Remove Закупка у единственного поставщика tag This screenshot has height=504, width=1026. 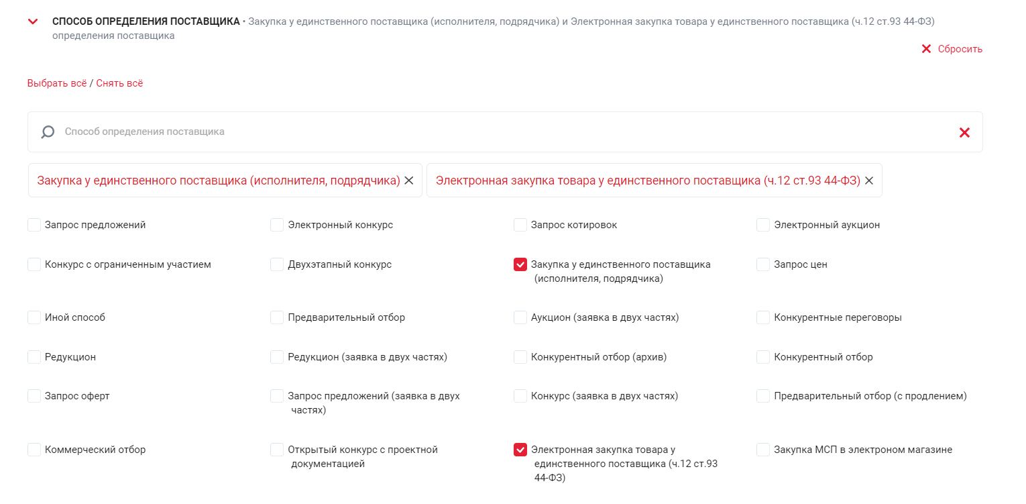point(409,181)
